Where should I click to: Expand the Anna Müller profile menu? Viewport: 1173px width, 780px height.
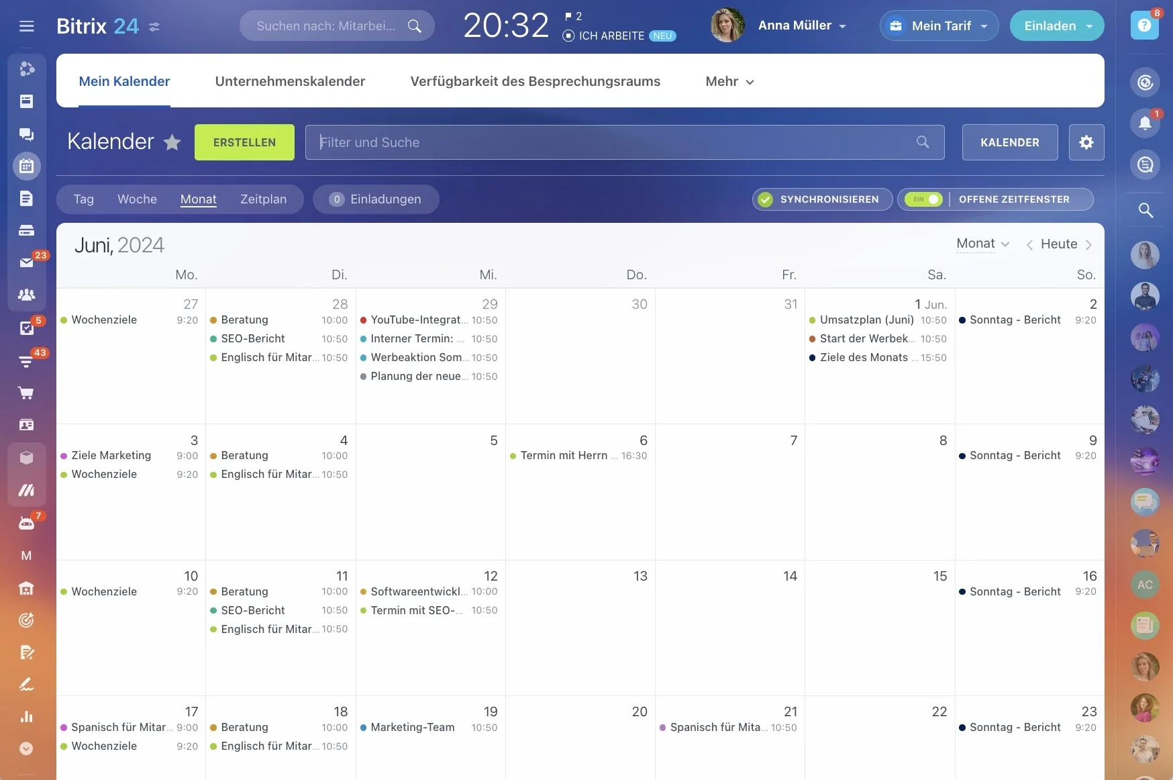[802, 26]
